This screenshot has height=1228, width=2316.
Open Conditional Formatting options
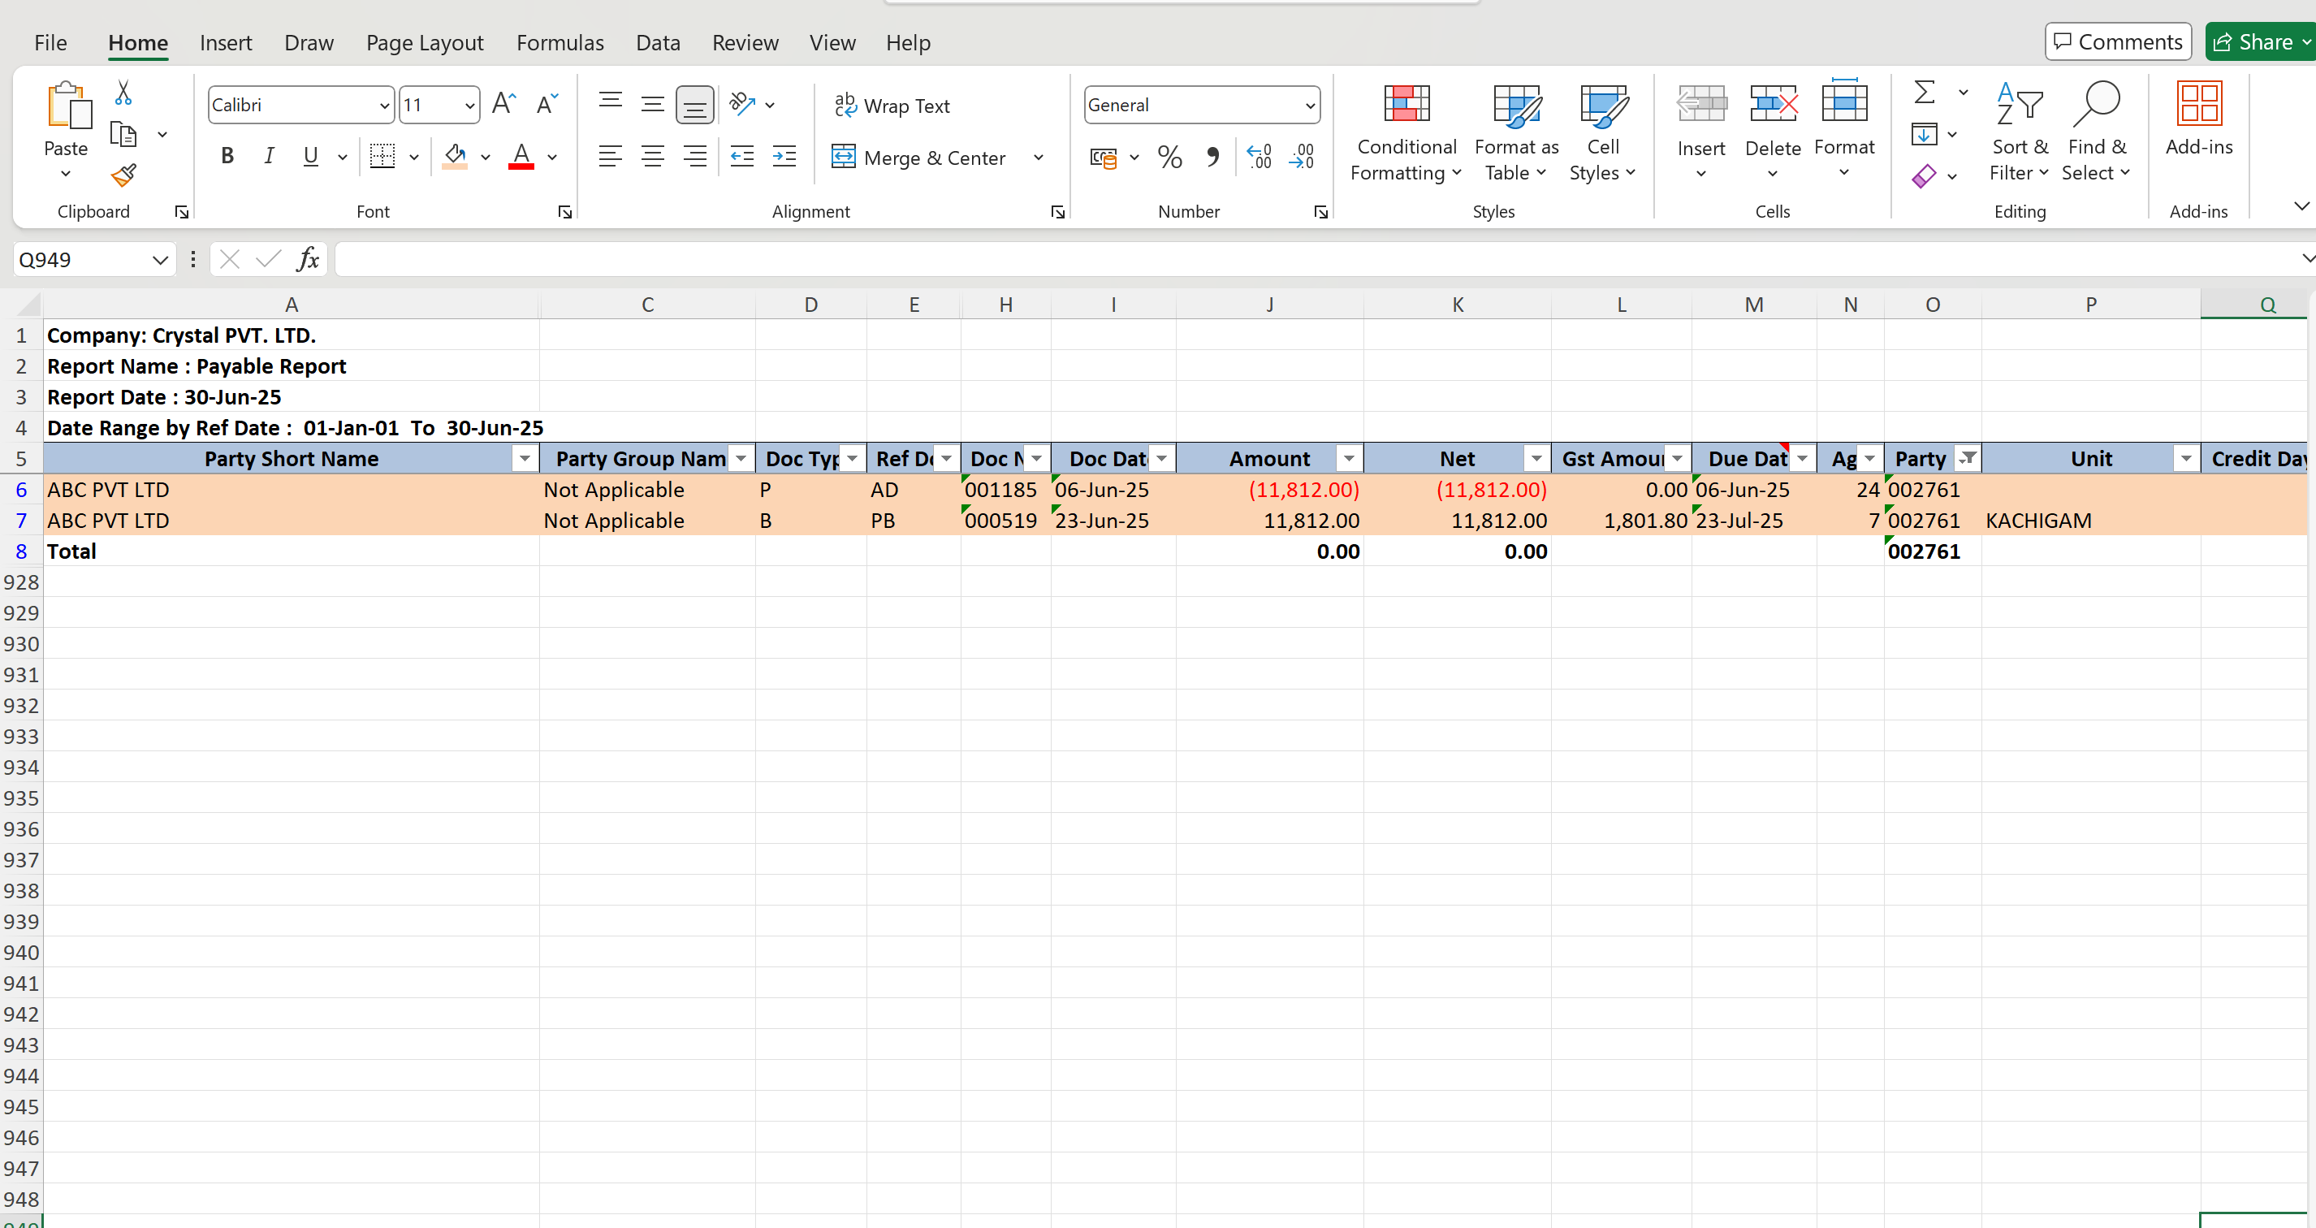[x=1406, y=133]
